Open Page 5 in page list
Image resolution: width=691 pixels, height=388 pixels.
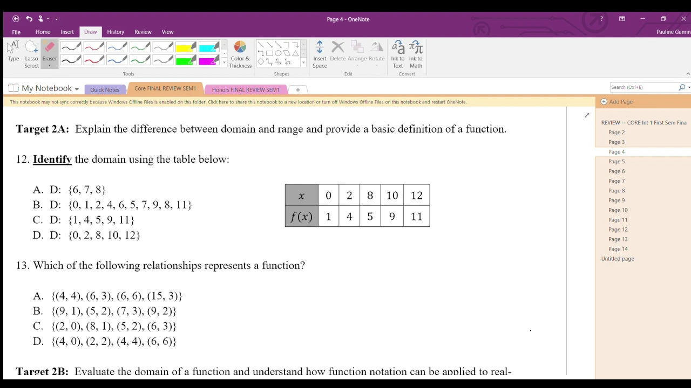point(617,162)
